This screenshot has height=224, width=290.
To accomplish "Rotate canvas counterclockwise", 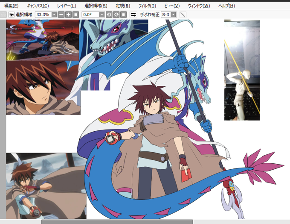I will (109, 15).
